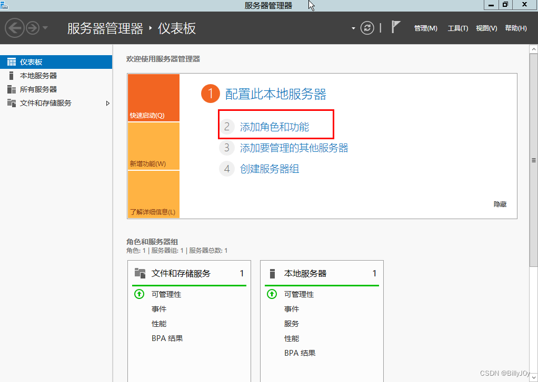Click green status icon in 本地服务器 tile
This screenshot has height=382, width=538.
click(x=272, y=294)
